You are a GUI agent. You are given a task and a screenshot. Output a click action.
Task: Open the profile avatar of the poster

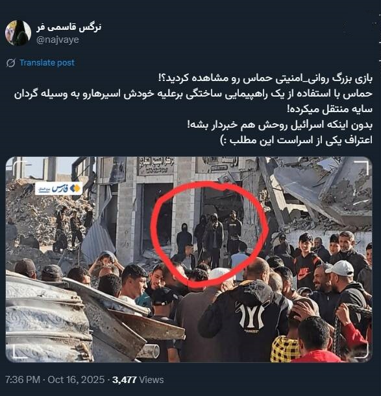(x=18, y=33)
